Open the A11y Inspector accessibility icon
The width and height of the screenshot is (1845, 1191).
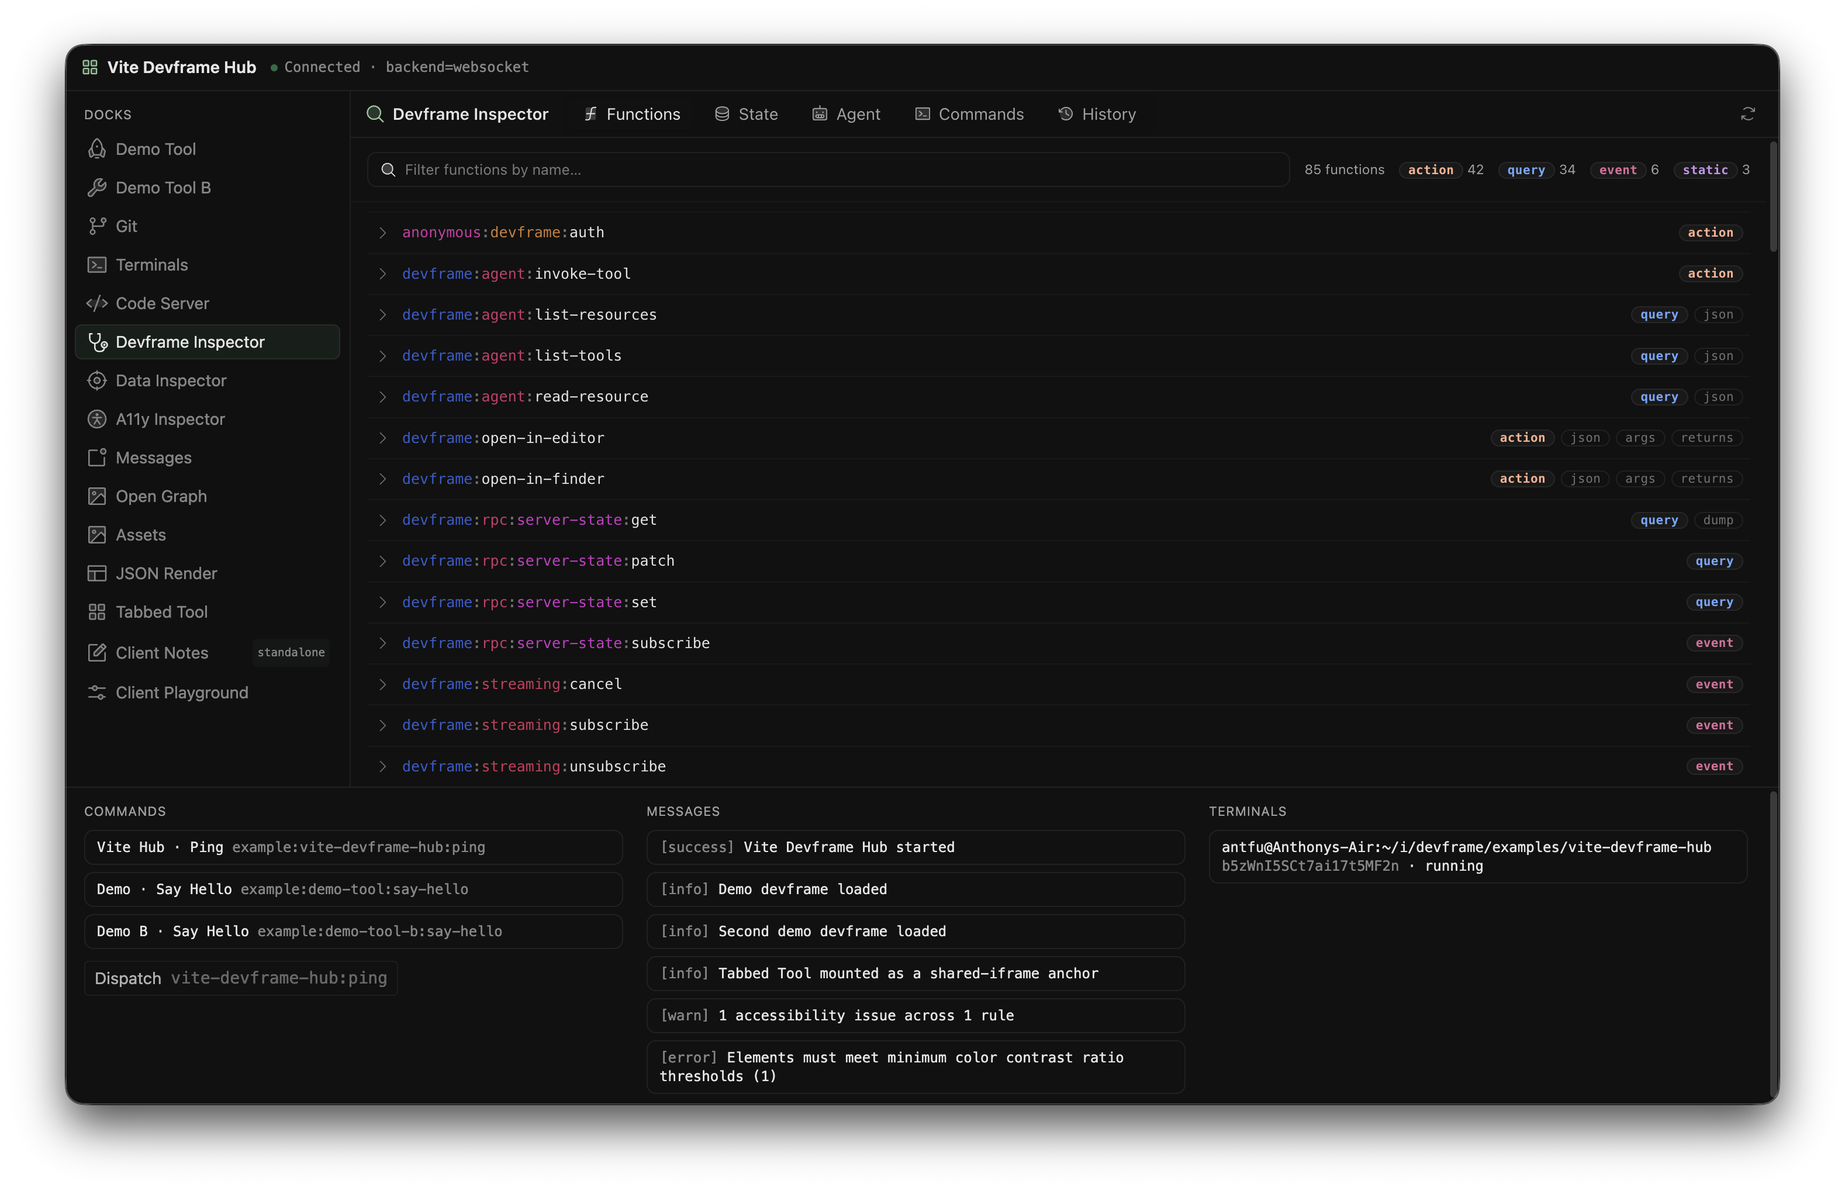(96, 419)
